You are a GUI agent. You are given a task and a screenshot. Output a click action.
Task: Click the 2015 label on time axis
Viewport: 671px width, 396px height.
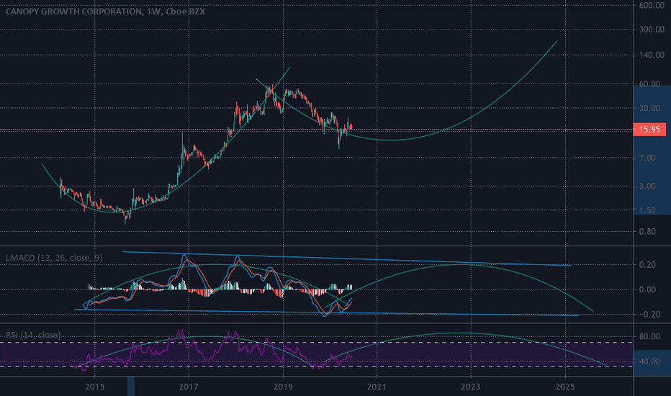pyautogui.click(x=94, y=387)
